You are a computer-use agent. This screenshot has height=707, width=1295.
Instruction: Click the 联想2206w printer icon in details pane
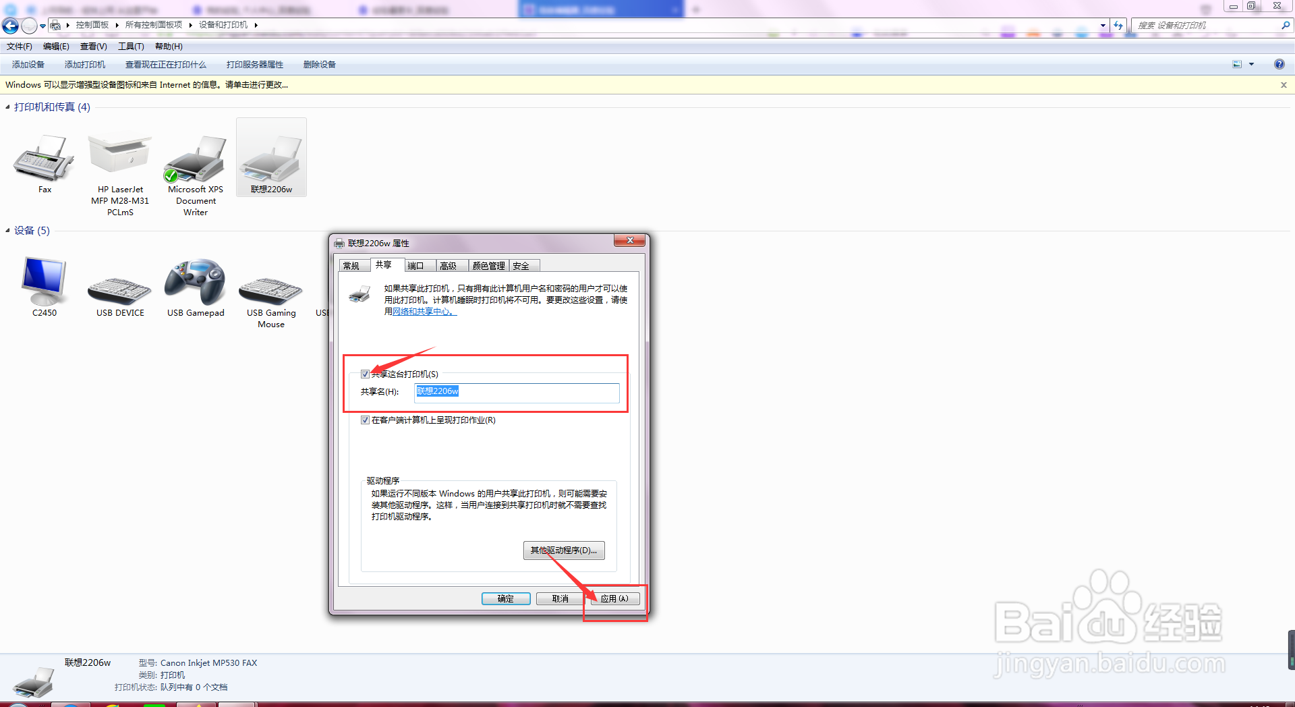tap(34, 681)
